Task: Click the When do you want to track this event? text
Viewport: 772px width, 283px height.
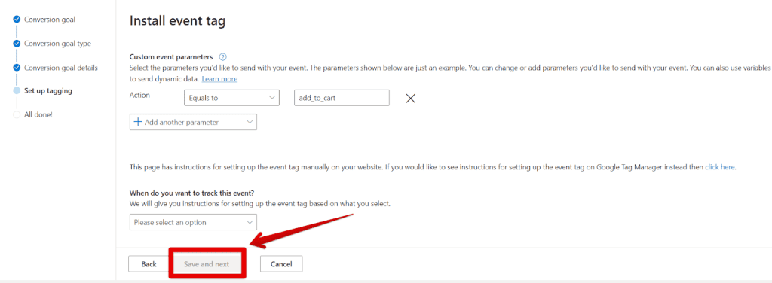Action: pyautogui.click(x=191, y=193)
